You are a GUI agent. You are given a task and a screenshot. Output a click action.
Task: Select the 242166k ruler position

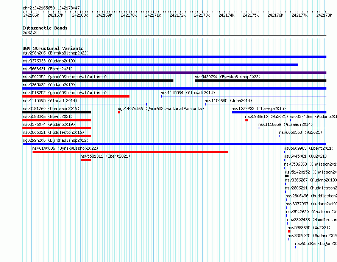(31, 15)
